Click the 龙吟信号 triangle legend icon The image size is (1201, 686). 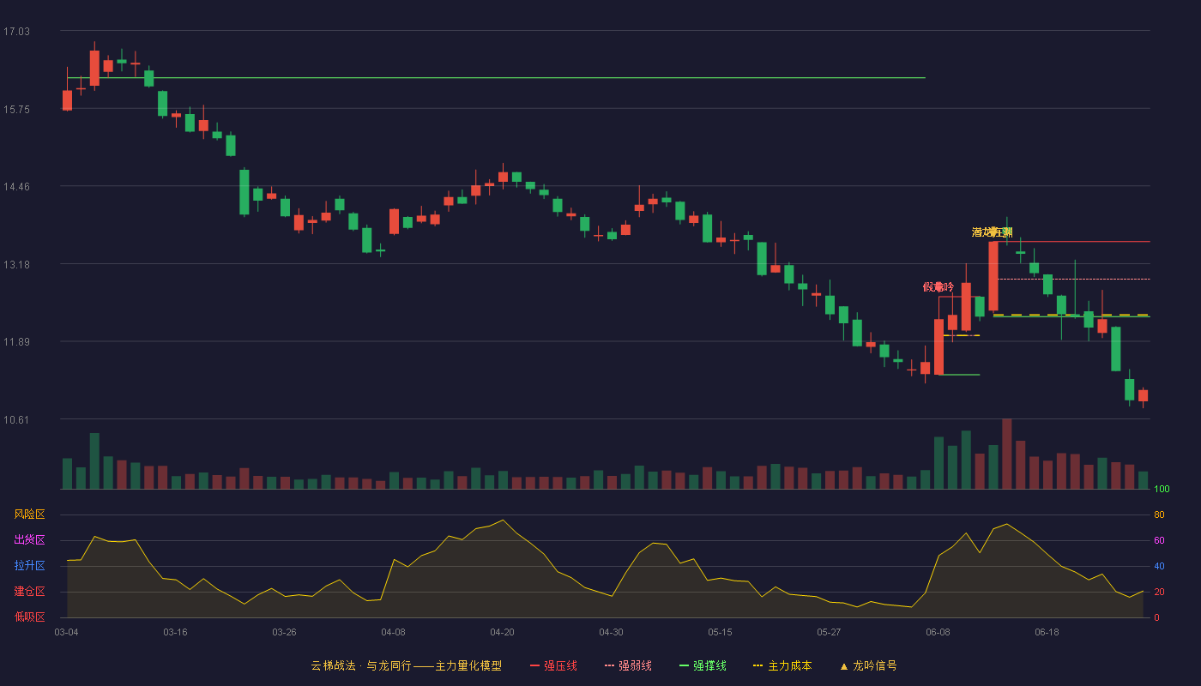(844, 666)
